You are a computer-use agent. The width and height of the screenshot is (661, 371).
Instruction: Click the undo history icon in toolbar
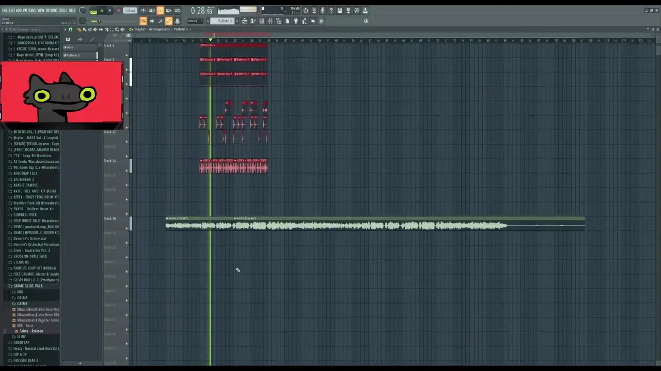pyautogui.click(x=306, y=10)
